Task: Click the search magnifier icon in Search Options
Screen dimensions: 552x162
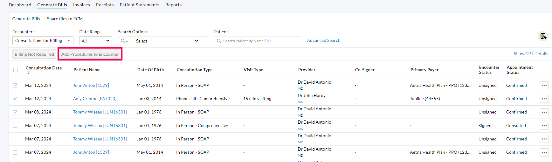Action: click(x=123, y=41)
